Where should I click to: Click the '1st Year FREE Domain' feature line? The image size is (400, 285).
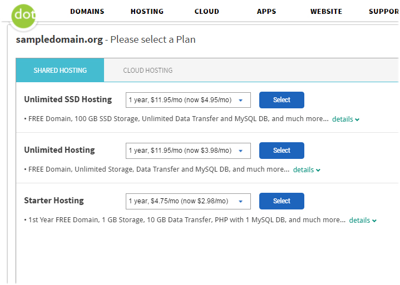pyautogui.click(x=185, y=220)
